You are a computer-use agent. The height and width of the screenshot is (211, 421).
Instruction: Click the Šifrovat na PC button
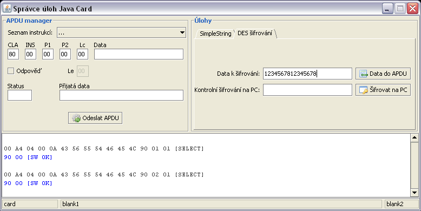pyautogui.click(x=383, y=90)
